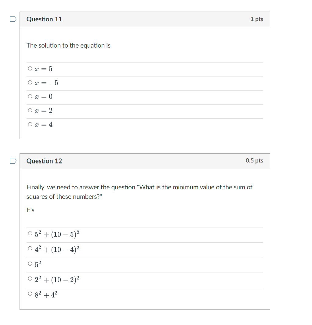Choose option 8² + 4² in Question 12
The image size is (312, 325).
click(30, 294)
